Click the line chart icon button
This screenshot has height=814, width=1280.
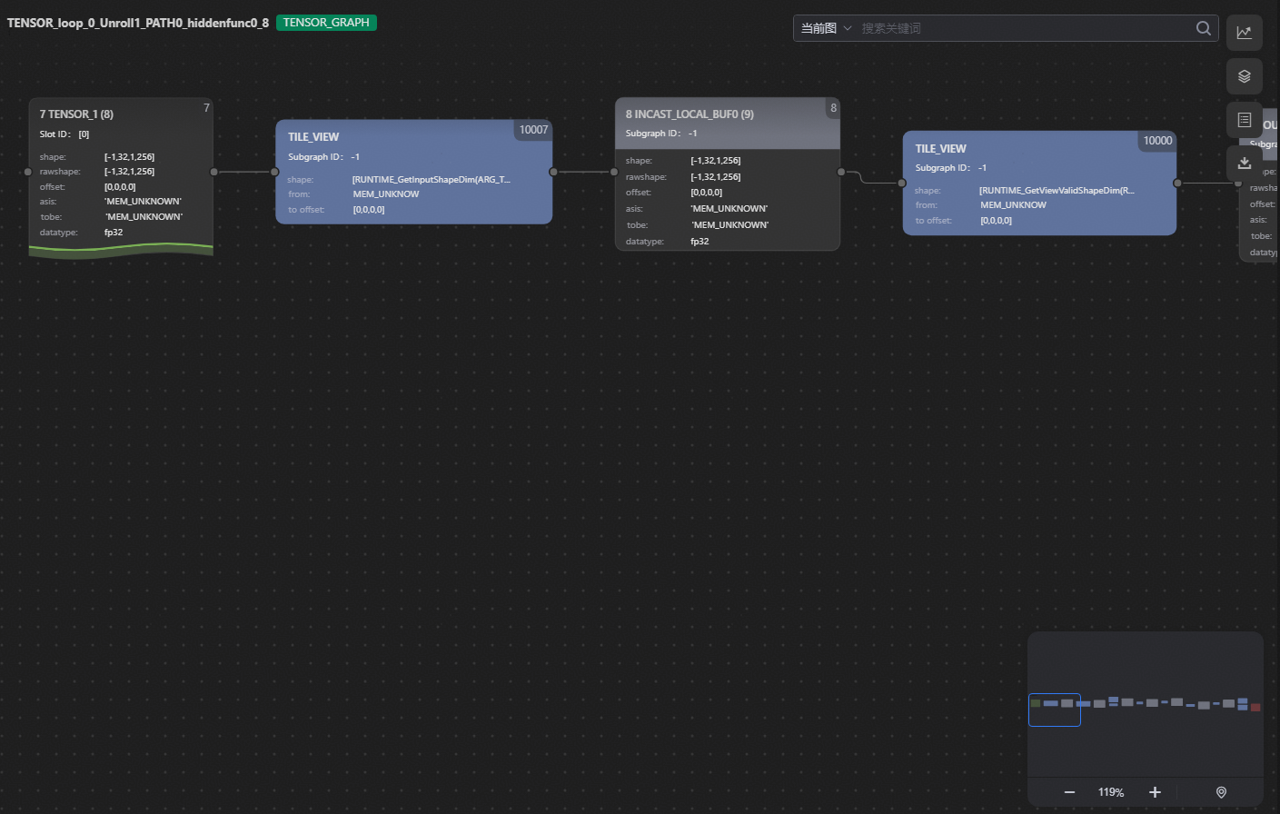tap(1244, 33)
